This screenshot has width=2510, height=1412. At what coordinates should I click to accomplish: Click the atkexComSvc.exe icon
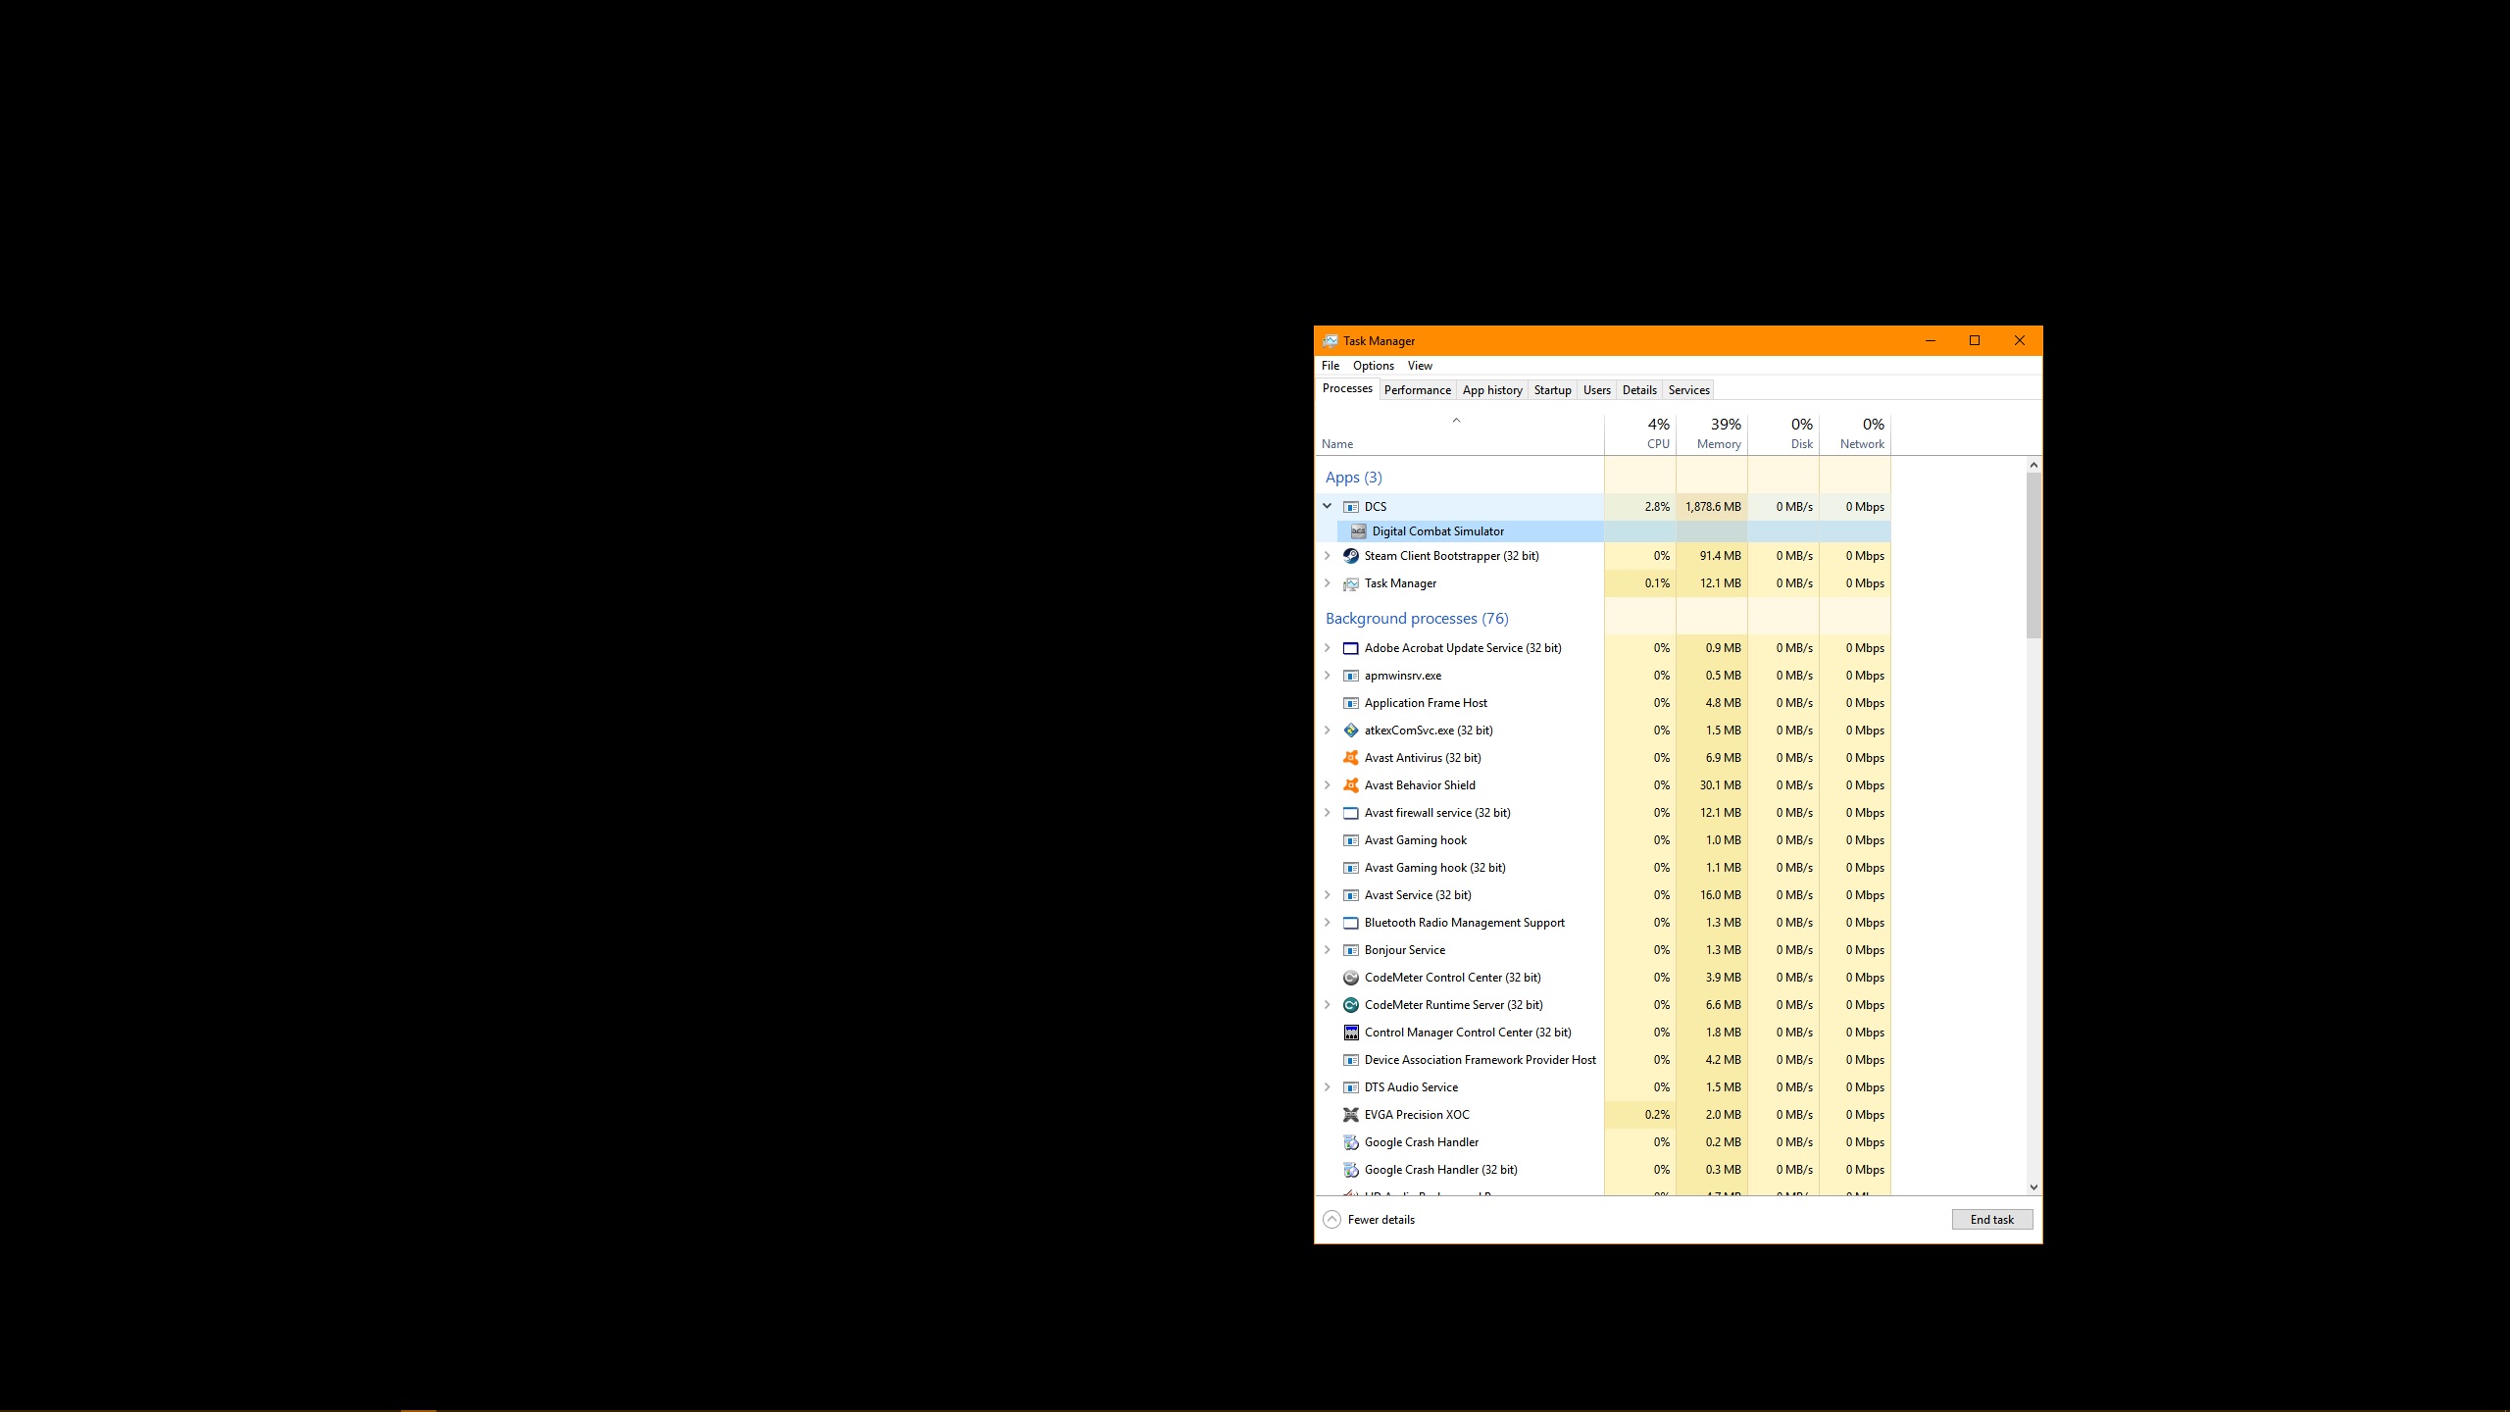[x=1350, y=731]
